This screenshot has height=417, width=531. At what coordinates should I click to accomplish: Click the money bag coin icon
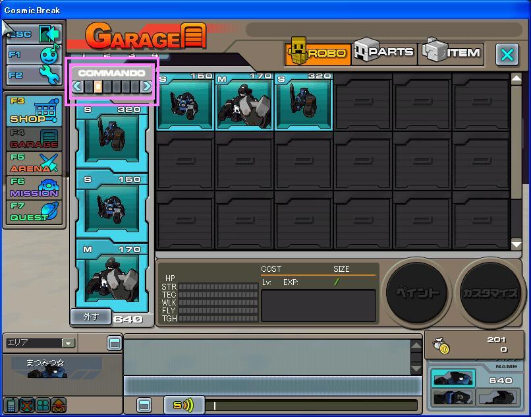pyautogui.click(x=441, y=346)
